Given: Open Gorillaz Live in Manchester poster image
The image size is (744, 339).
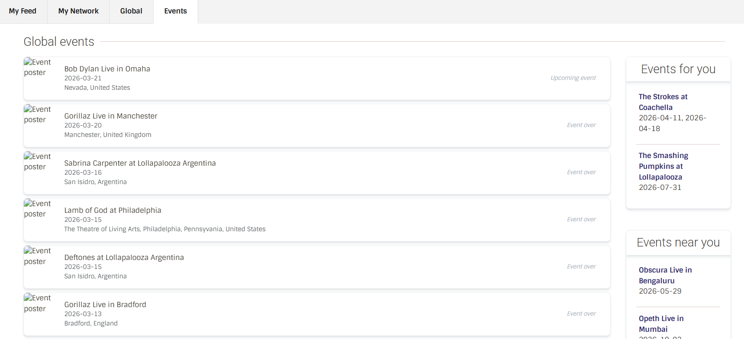Looking at the screenshot, I should pyautogui.click(x=38, y=114).
